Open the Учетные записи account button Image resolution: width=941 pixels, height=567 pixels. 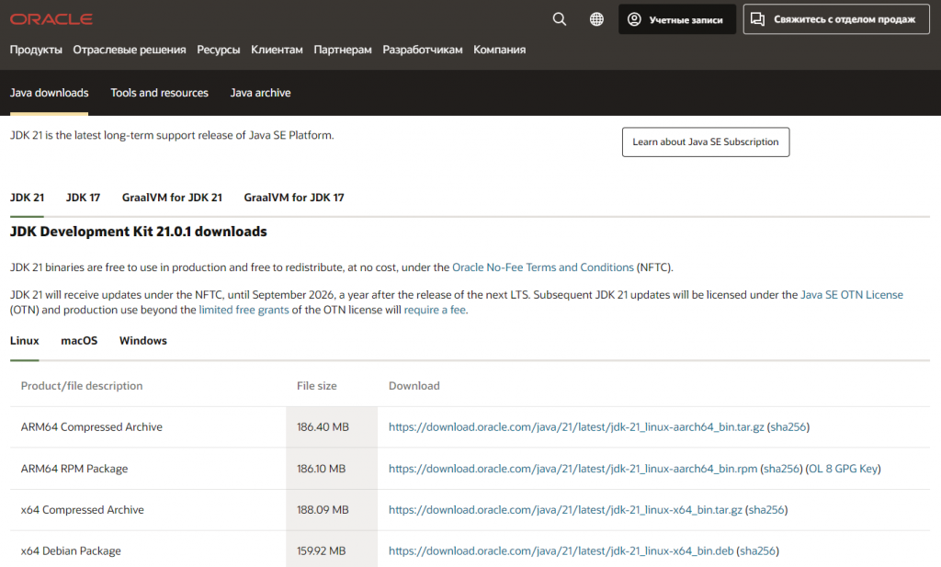click(677, 19)
